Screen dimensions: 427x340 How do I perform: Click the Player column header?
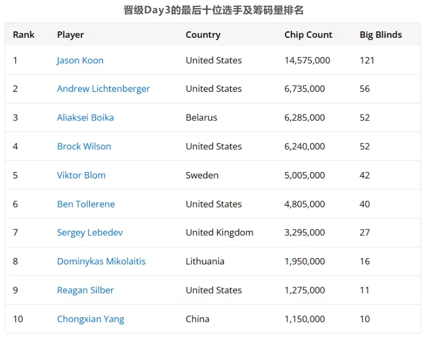pyautogui.click(x=70, y=35)
